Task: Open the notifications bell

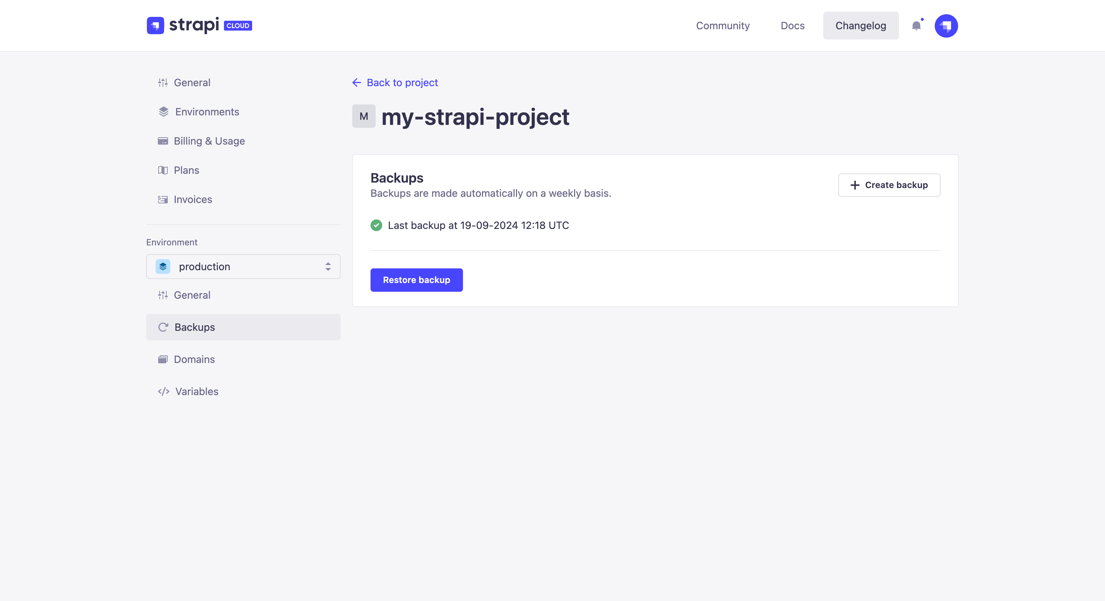Action: 916,26
